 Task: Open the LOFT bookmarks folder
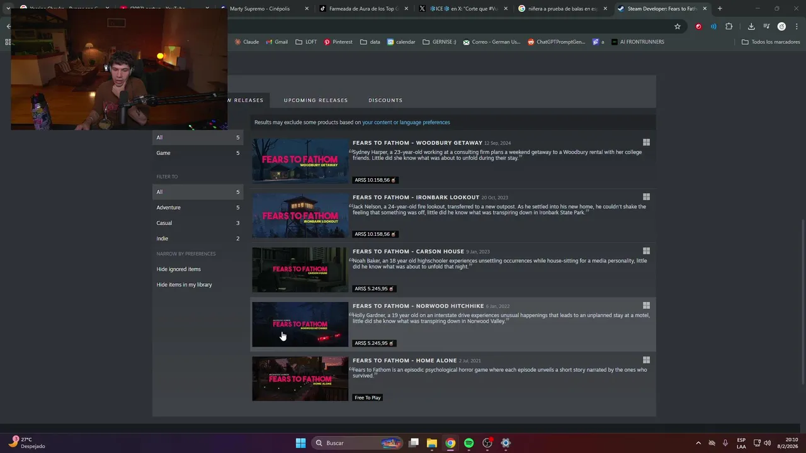[306, 42]
